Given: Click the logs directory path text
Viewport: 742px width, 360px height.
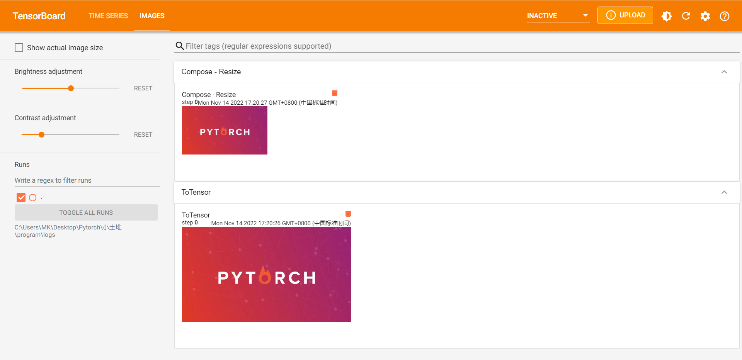Looking at the screenshot, I should [x=68, y=231].
